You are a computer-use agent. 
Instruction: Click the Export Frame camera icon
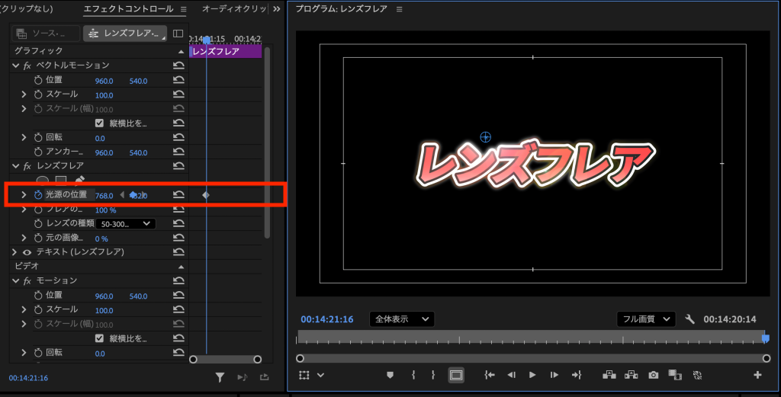654,375
